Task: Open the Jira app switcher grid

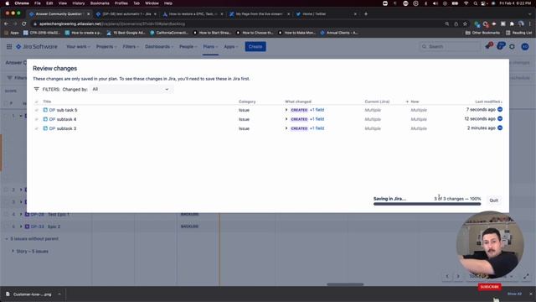Action: point(9,47)
